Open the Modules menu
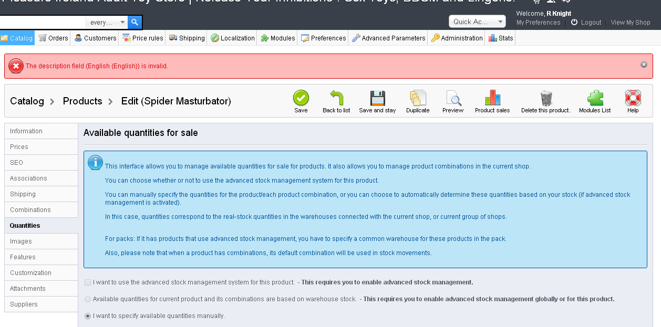This screenshot has height=327, width=661. (278, 38)
